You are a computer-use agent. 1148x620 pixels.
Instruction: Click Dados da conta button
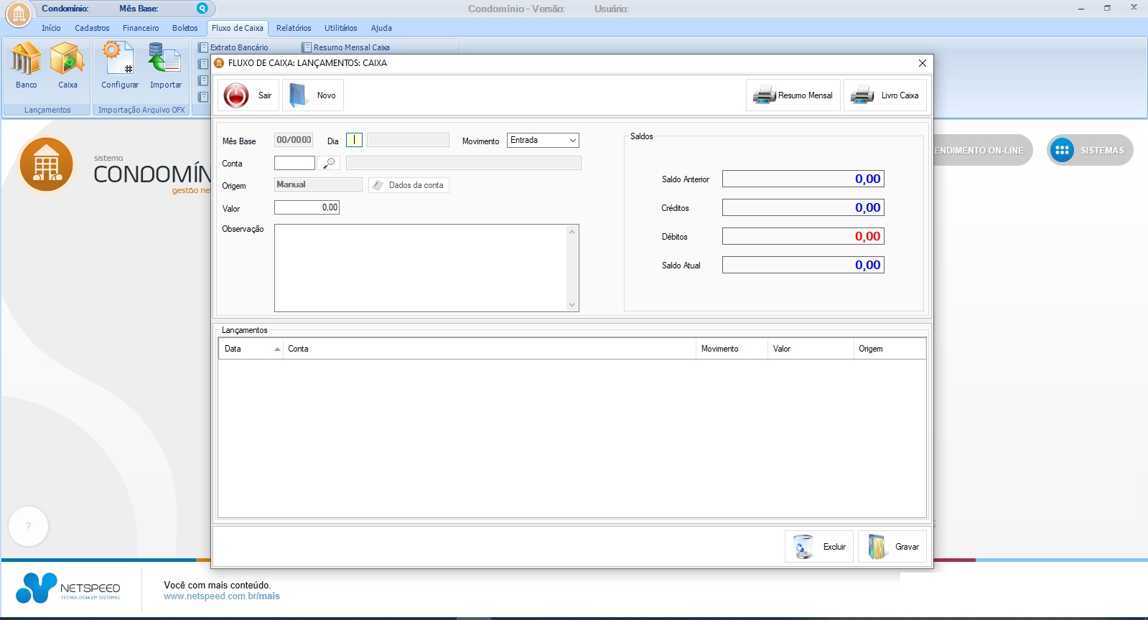409,185
